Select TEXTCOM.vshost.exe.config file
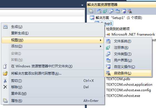This screenshot has height=108, width=156. coord(129,90)
